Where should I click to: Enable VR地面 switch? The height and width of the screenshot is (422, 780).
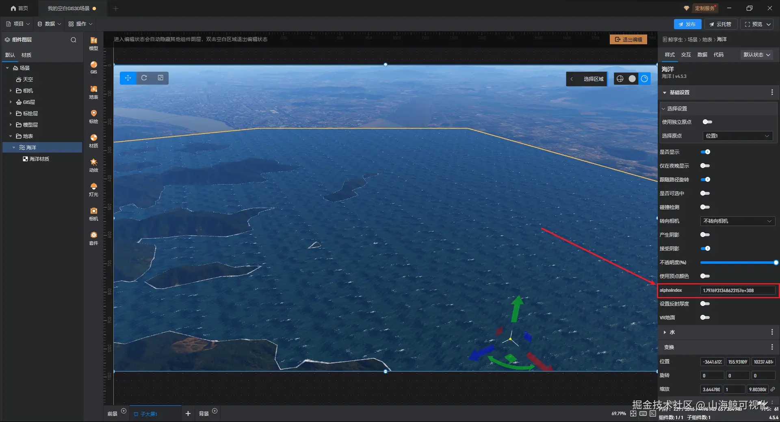705,317
